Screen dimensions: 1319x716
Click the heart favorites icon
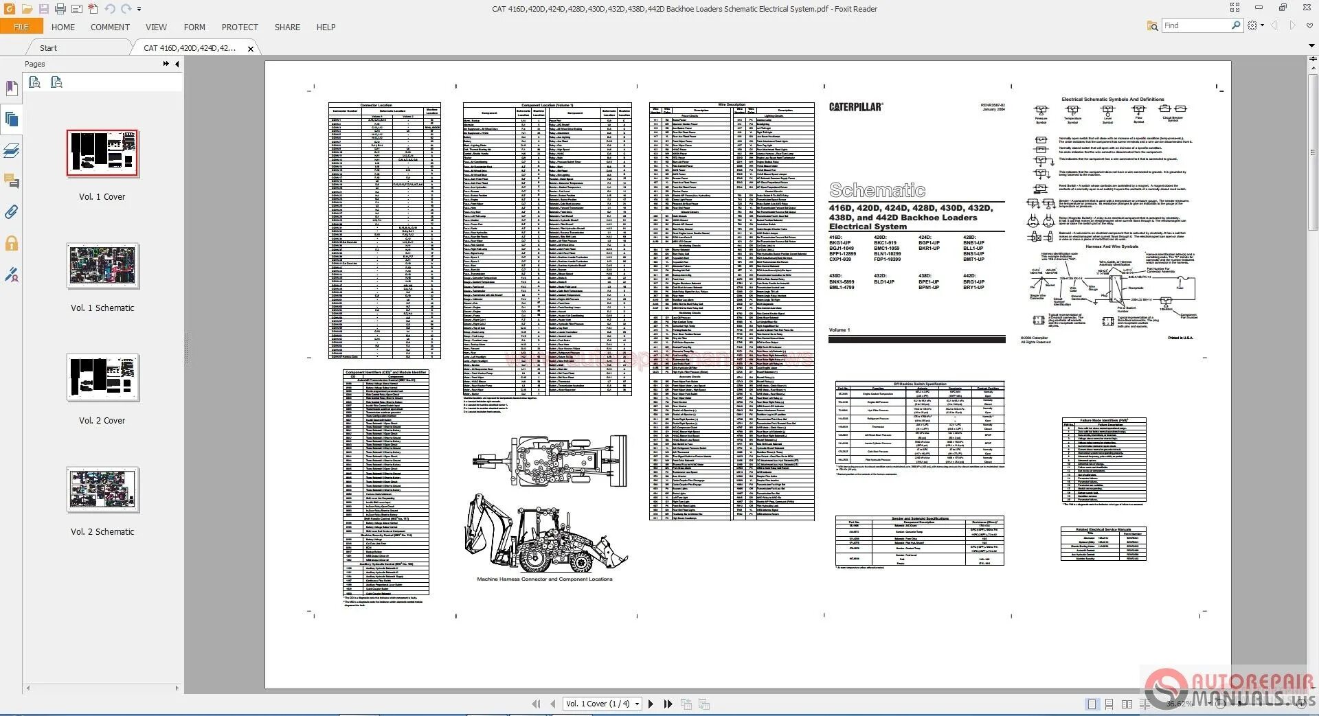coord(1309,25)
